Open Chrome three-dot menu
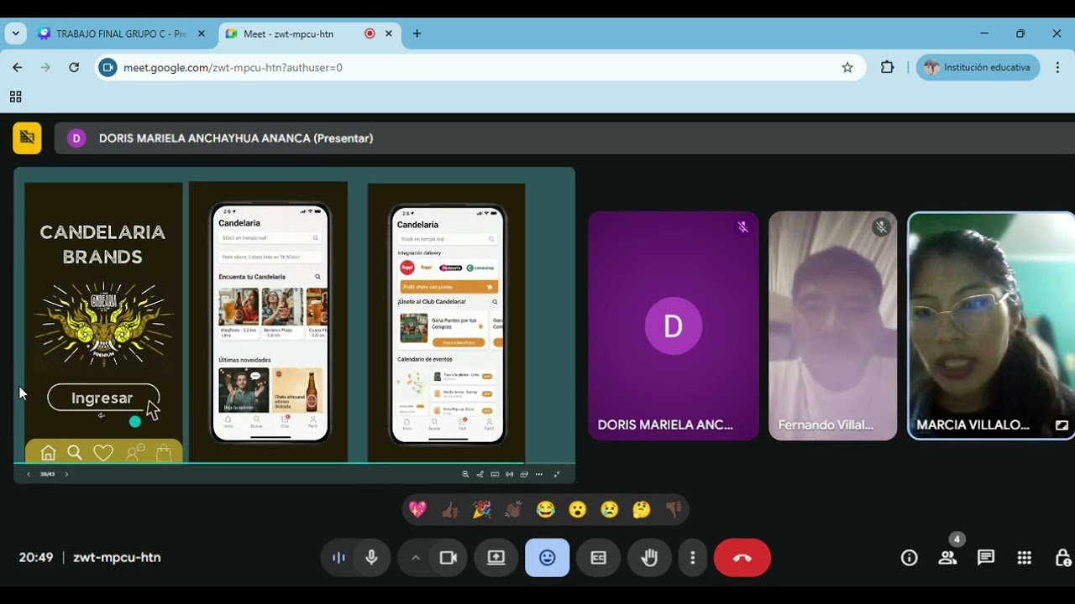The width and height of the screenshot is (1075, 604). click(x=1057, y=67)
